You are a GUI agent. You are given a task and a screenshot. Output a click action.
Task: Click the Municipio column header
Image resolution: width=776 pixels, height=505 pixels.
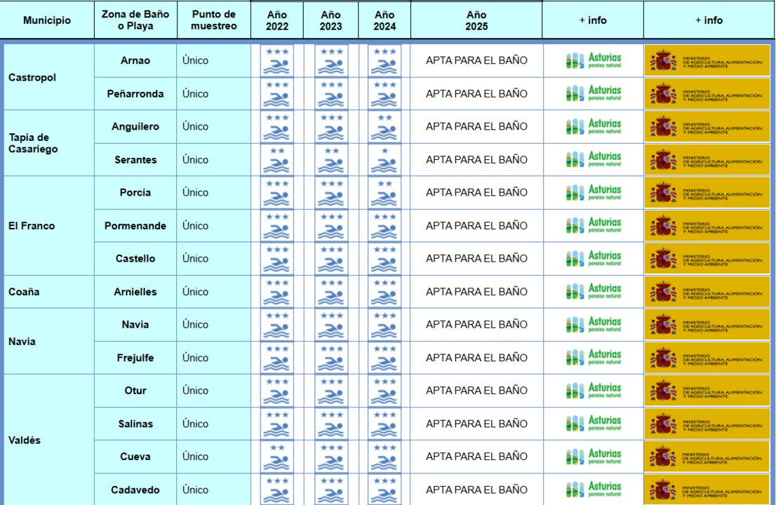click(47, 20)
